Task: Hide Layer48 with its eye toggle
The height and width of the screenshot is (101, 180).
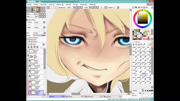Action: 30,66
